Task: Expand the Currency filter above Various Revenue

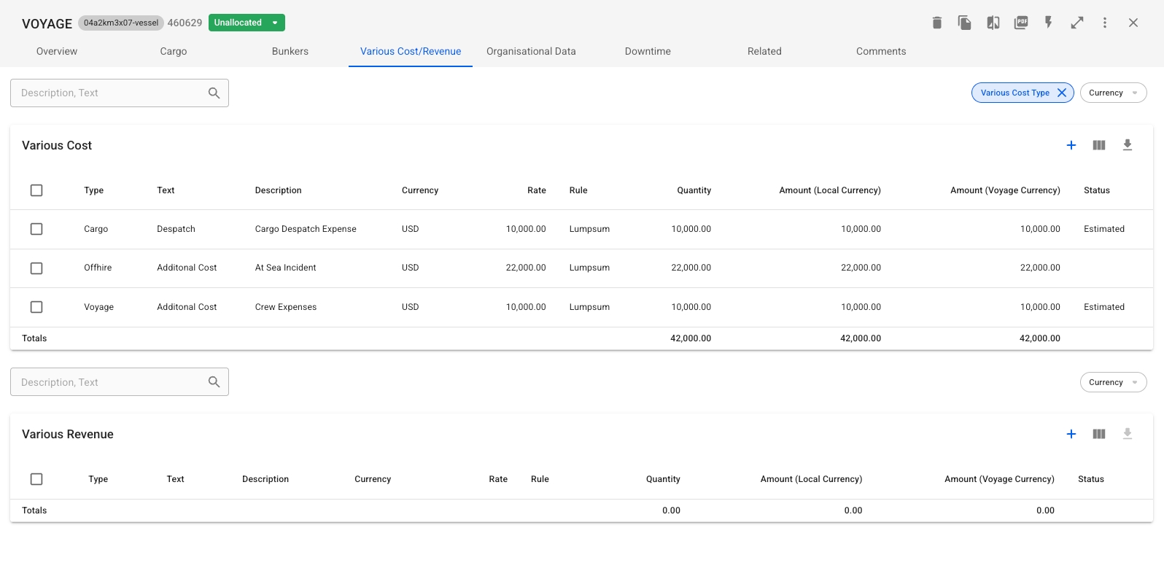Action: [1113, 382]
